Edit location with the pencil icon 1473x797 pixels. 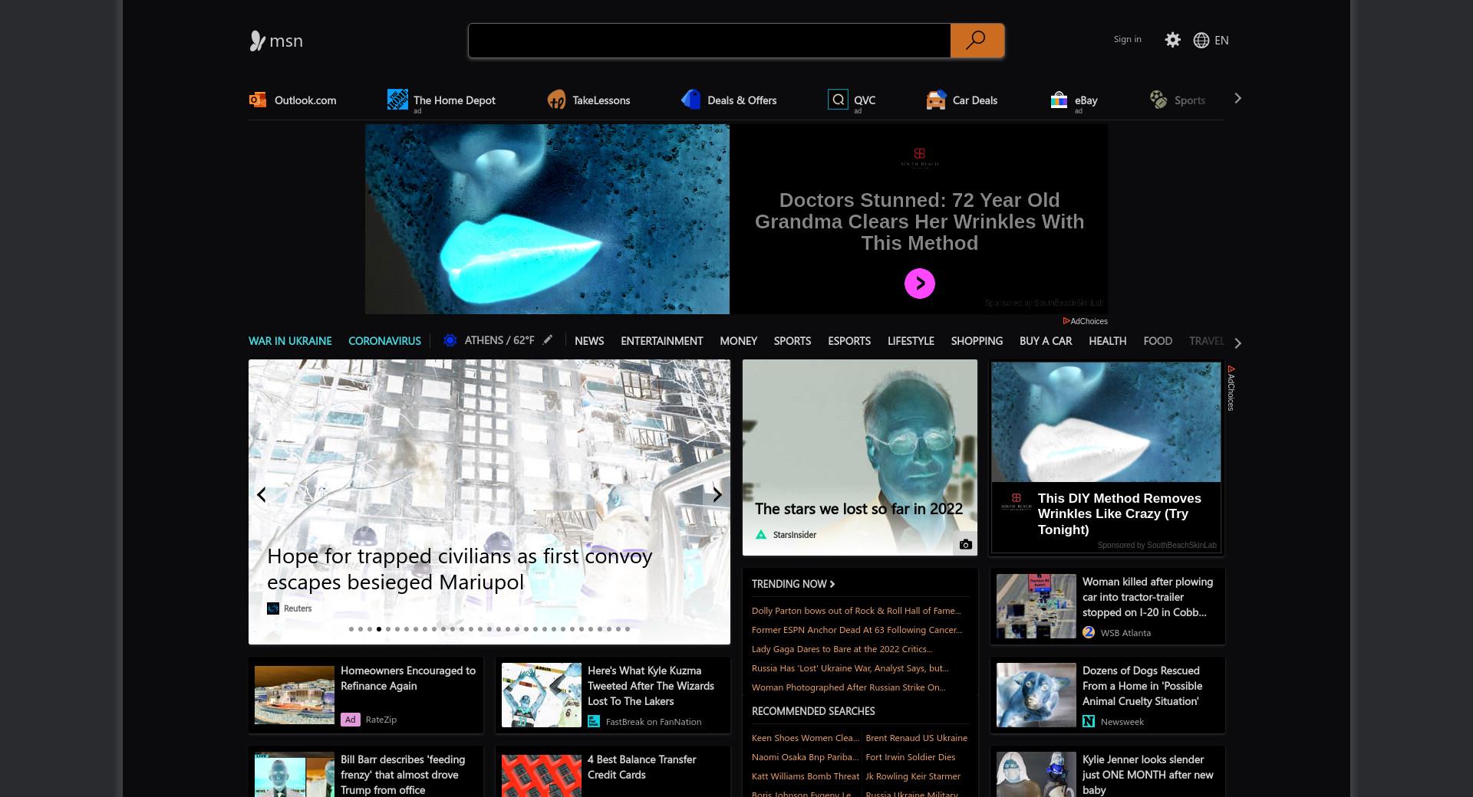[547, 339]
